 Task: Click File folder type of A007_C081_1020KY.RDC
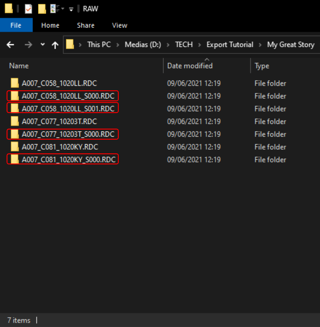[x=270, y=147]
